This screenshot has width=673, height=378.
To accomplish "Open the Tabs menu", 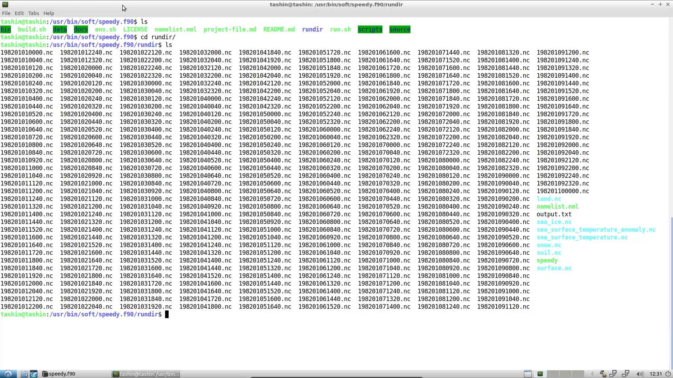I will [x=34, y=13].
